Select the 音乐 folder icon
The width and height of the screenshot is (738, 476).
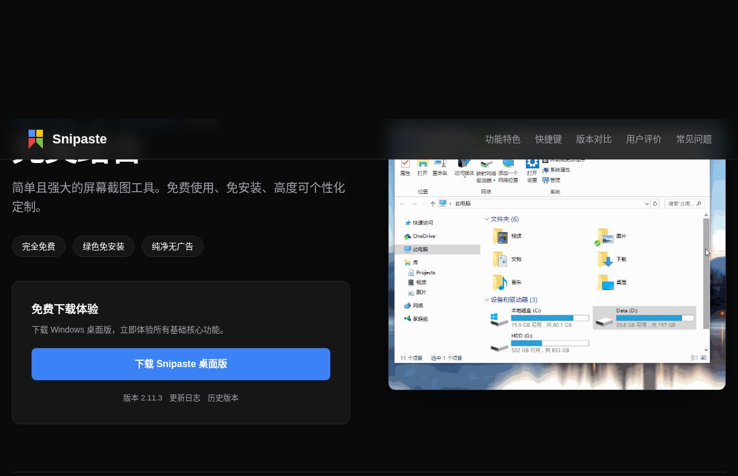[500, 283]
